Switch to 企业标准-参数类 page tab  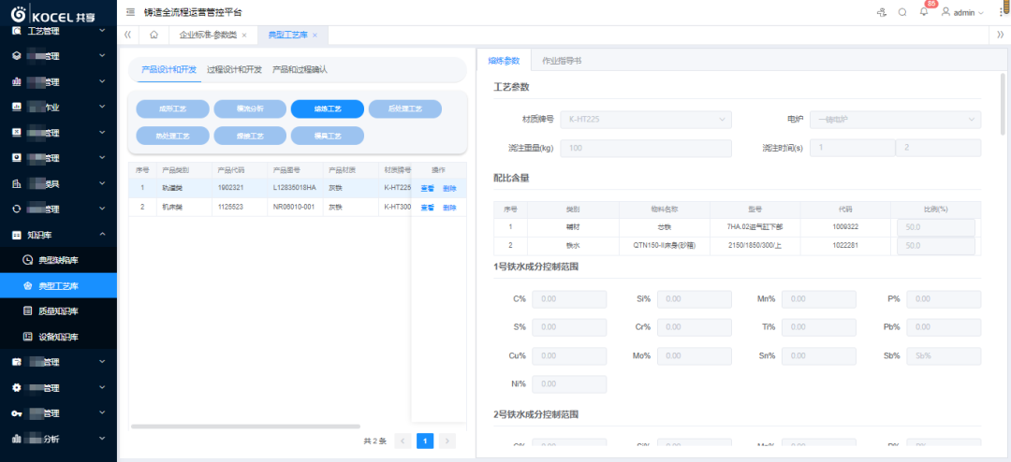click(208, 35)
